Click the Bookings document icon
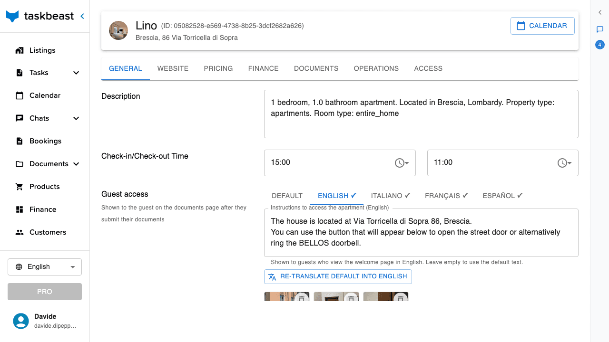The width and height of the screenshot is (609, 342). (x=20, y=141)
